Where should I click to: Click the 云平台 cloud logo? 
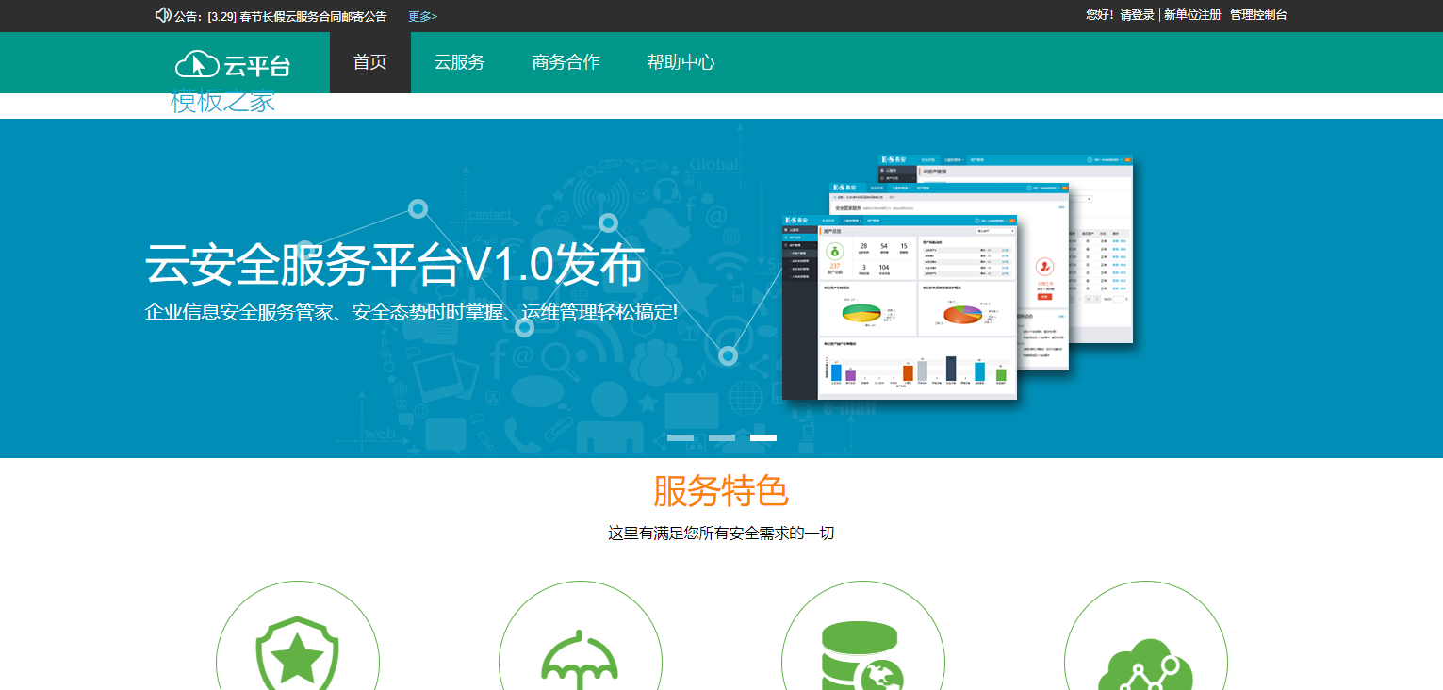click(x=232, y=64)
